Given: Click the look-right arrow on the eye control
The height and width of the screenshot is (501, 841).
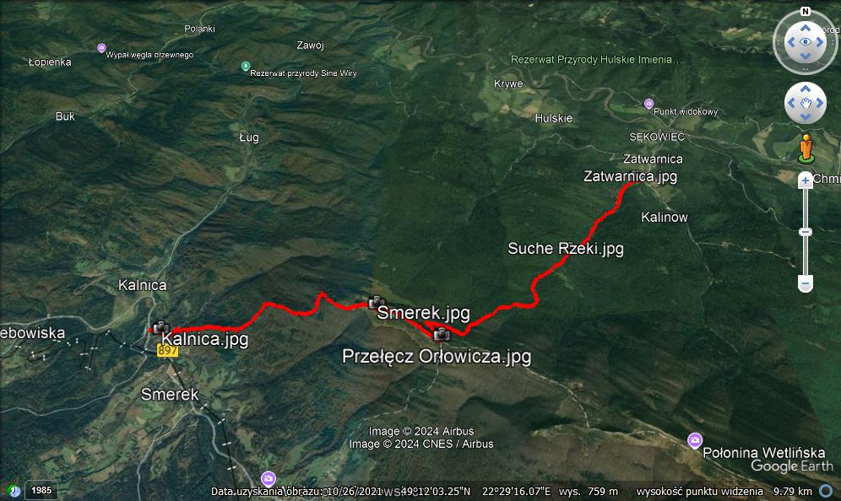Looking at the screenshot, I should [820, 42].
